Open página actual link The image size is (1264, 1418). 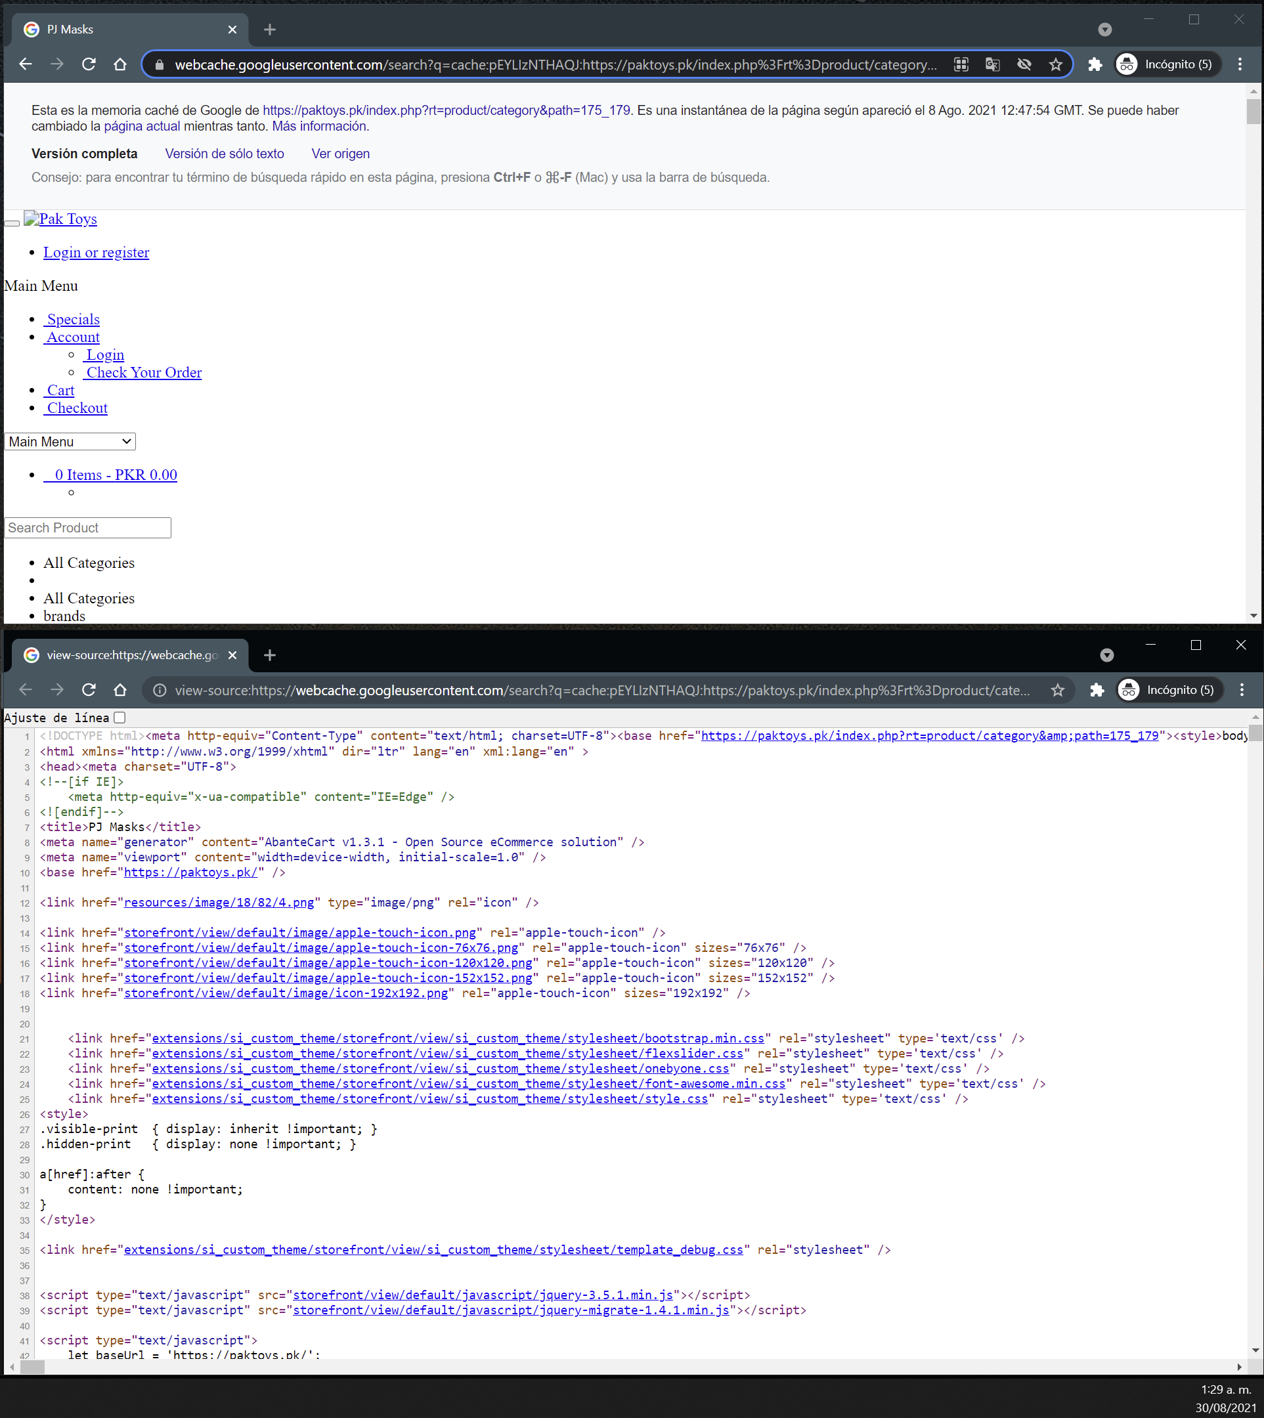coord(142,127)
